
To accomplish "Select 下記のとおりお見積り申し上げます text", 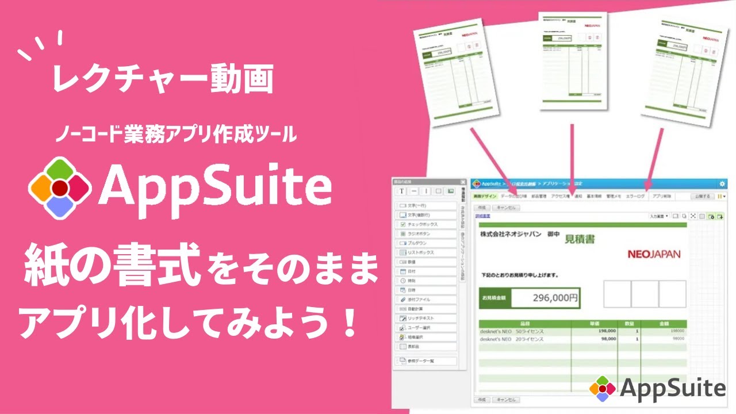I will 520,275.
